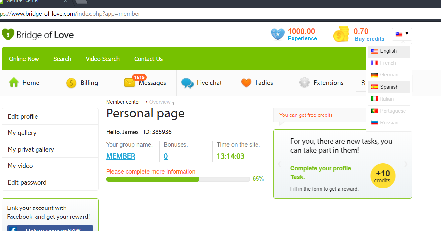This screenshot has width=441, height=231.
Task: Click the Fill in the form to get a reward text
Action: (x=325, y=189)
